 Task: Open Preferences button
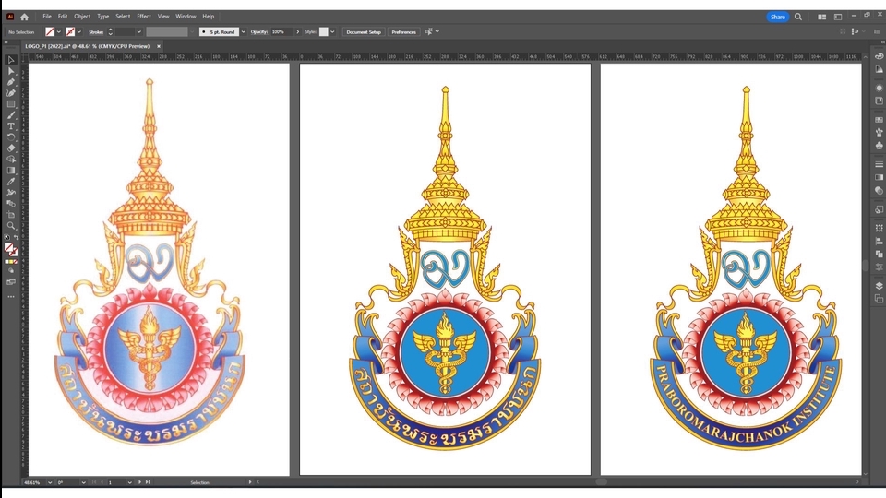point(403,32)
